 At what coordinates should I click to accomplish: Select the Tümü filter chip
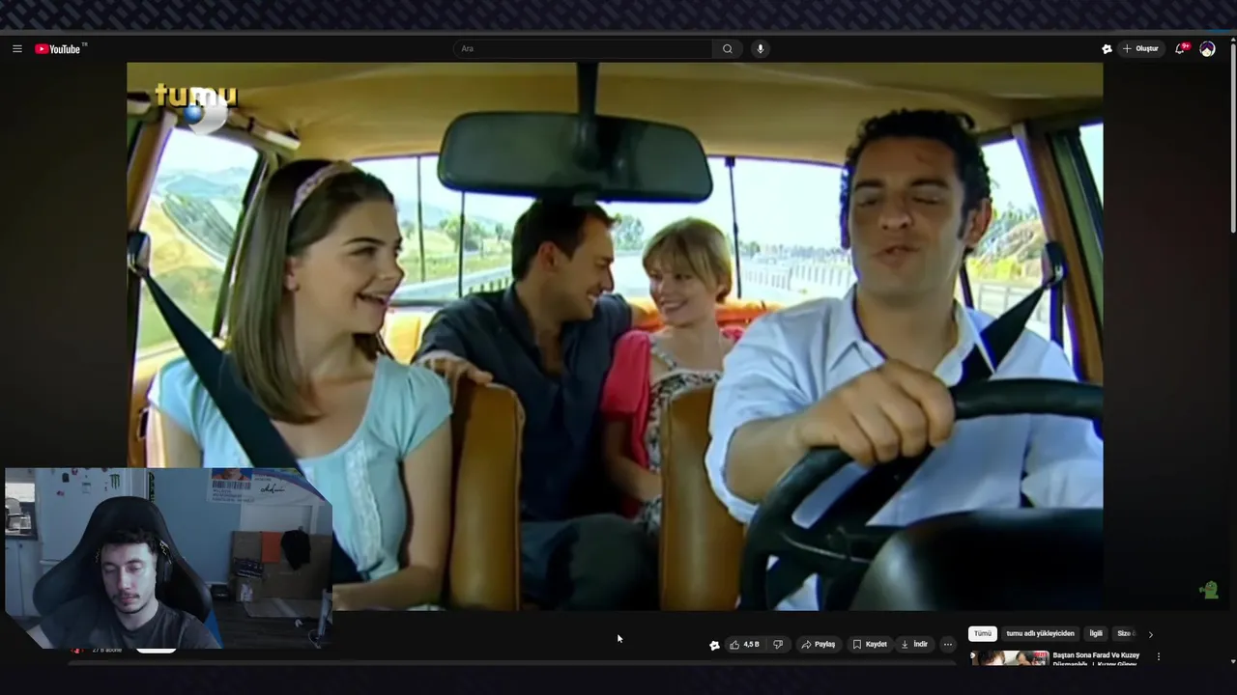coord(983,634)
